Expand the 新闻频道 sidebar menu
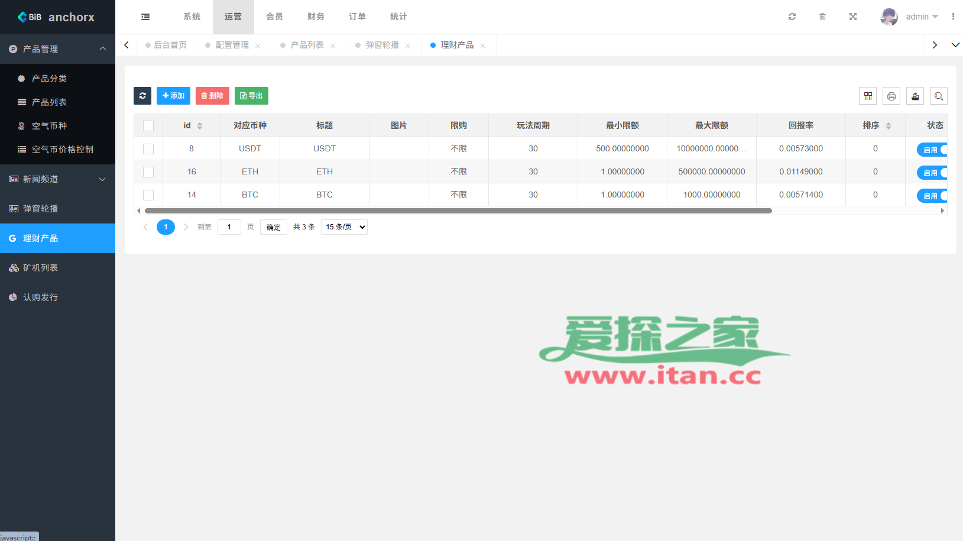 click(x=57, y=179)
